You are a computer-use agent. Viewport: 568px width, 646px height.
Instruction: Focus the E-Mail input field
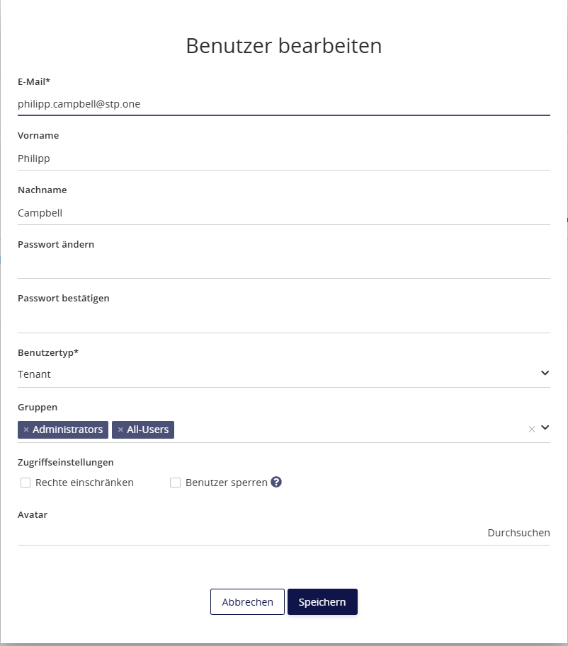pyautogui.click(x=284, y=104)
